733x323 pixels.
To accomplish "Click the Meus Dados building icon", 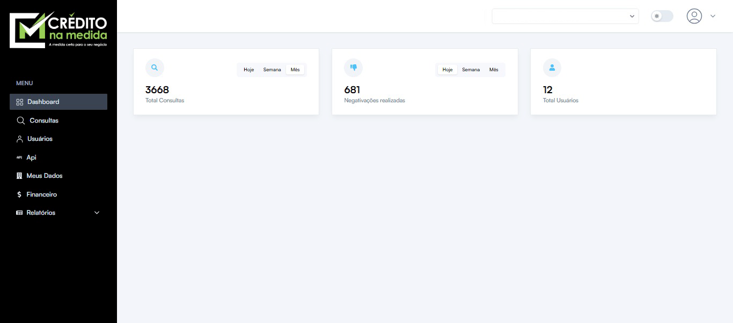I will [x=19, y=176].
